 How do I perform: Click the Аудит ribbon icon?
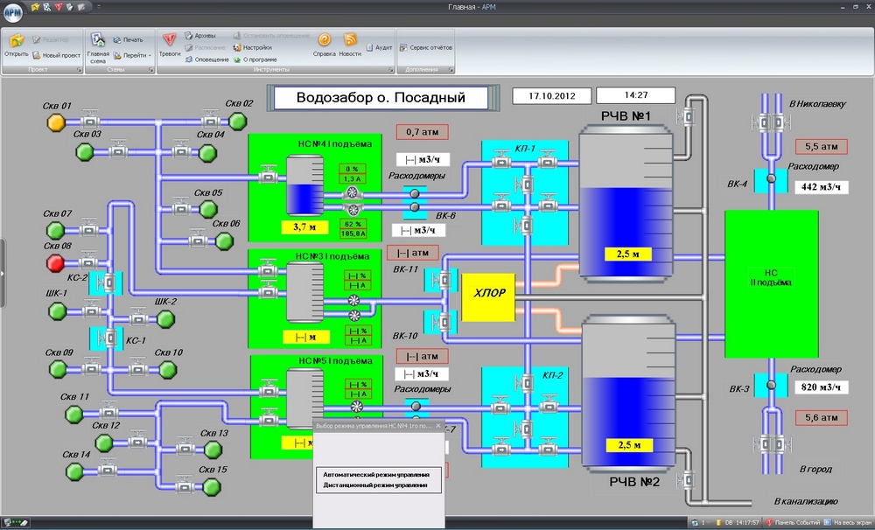coord(378,47)
